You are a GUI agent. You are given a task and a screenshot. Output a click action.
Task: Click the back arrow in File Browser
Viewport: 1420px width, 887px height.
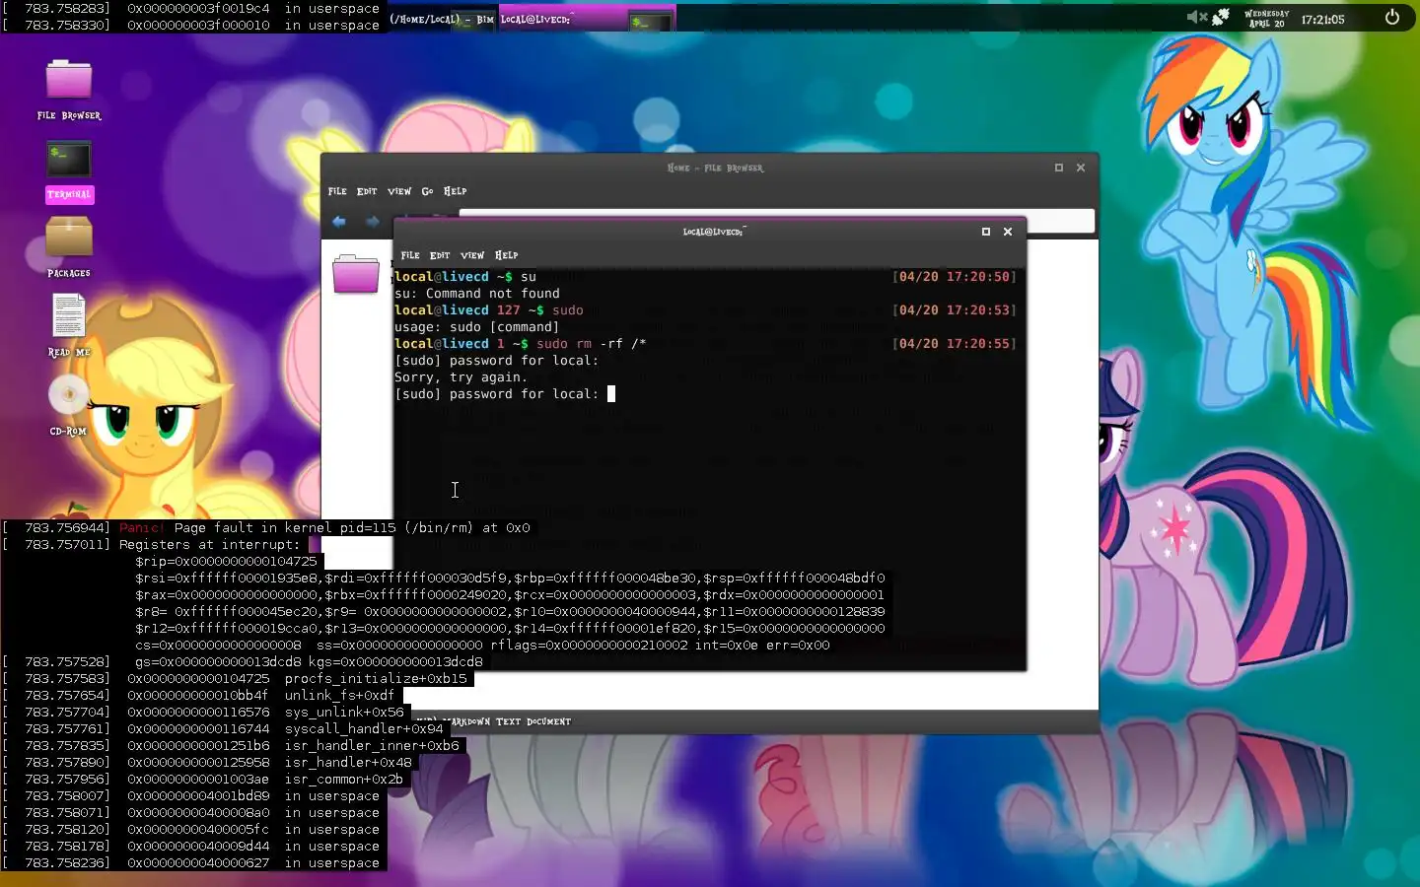pyautogui.click(x=339, y=222)
